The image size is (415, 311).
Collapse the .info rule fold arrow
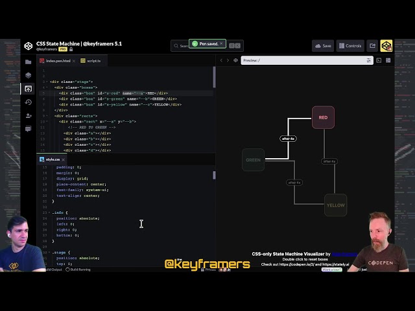(49, 213)
